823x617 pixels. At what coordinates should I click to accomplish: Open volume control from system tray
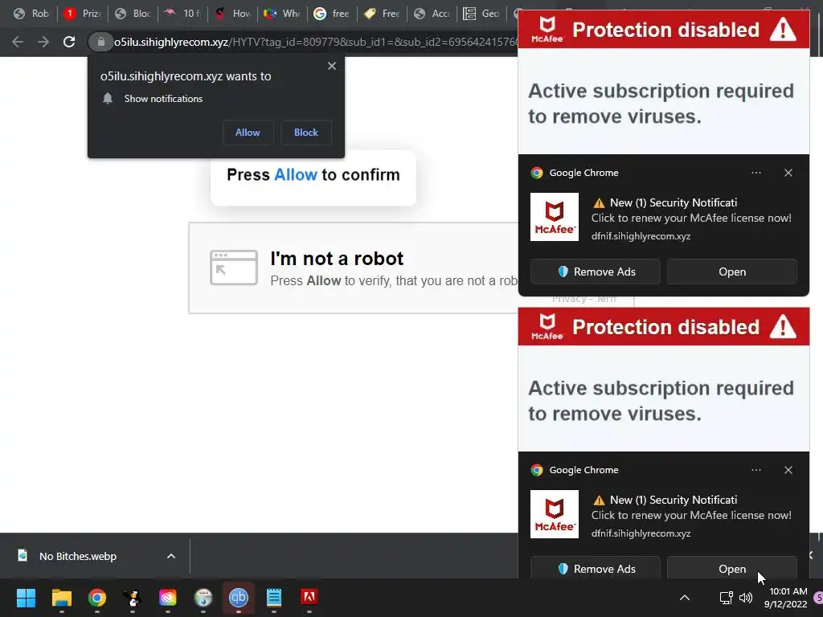coord(746,598)
